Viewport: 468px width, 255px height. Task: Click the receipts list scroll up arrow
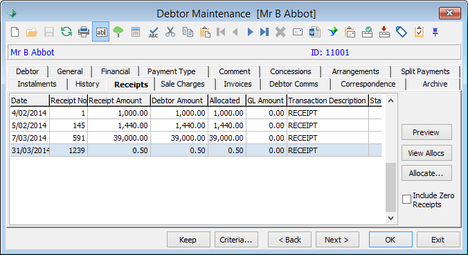[390, 100]
